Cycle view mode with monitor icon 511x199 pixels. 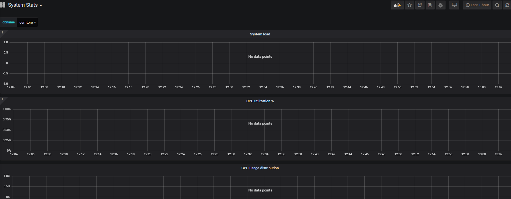(454, 5)
